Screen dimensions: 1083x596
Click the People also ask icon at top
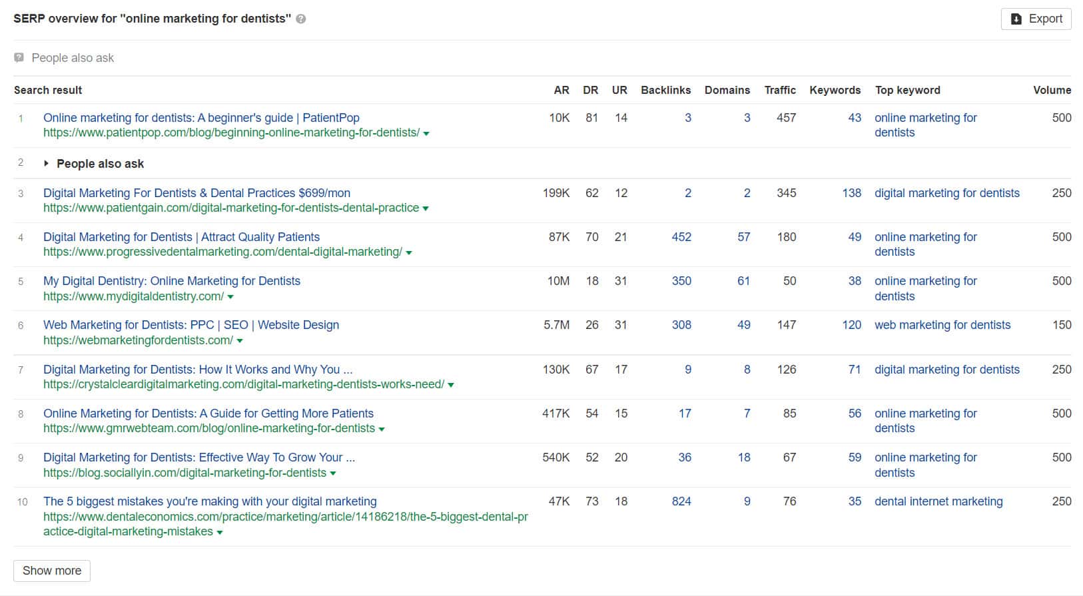pos(19,58)
